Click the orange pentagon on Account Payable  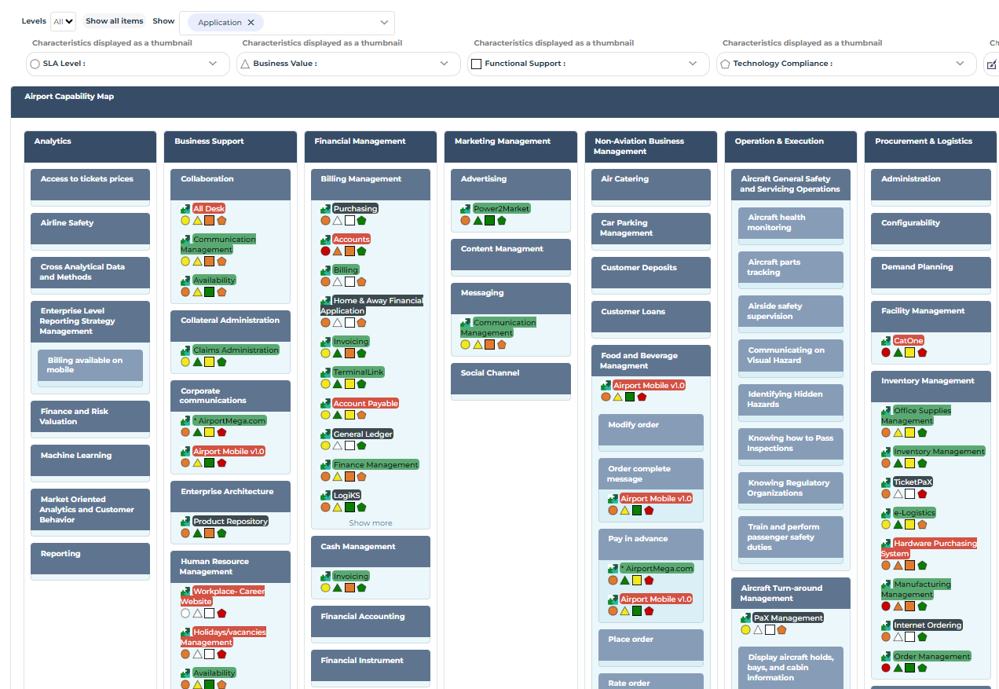pos(360,414)
